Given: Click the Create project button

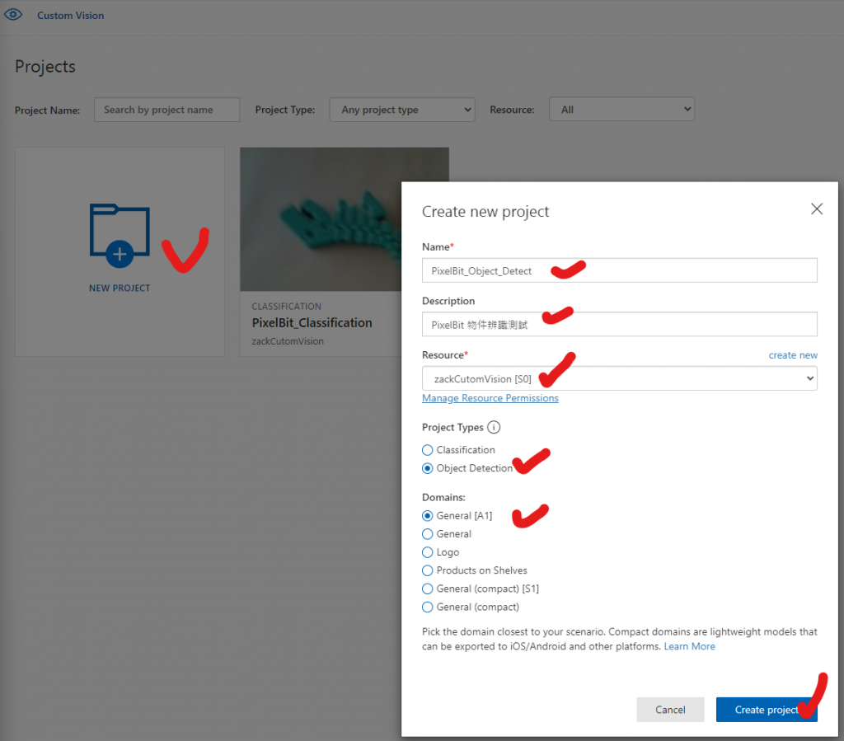Looking at the screenshot, I should tap(767, 710).
